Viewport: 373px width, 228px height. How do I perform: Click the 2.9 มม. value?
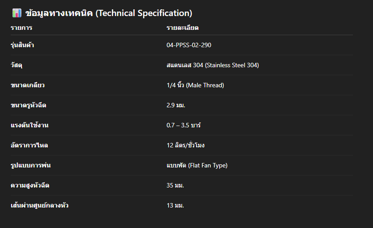[x=176, y=105]
